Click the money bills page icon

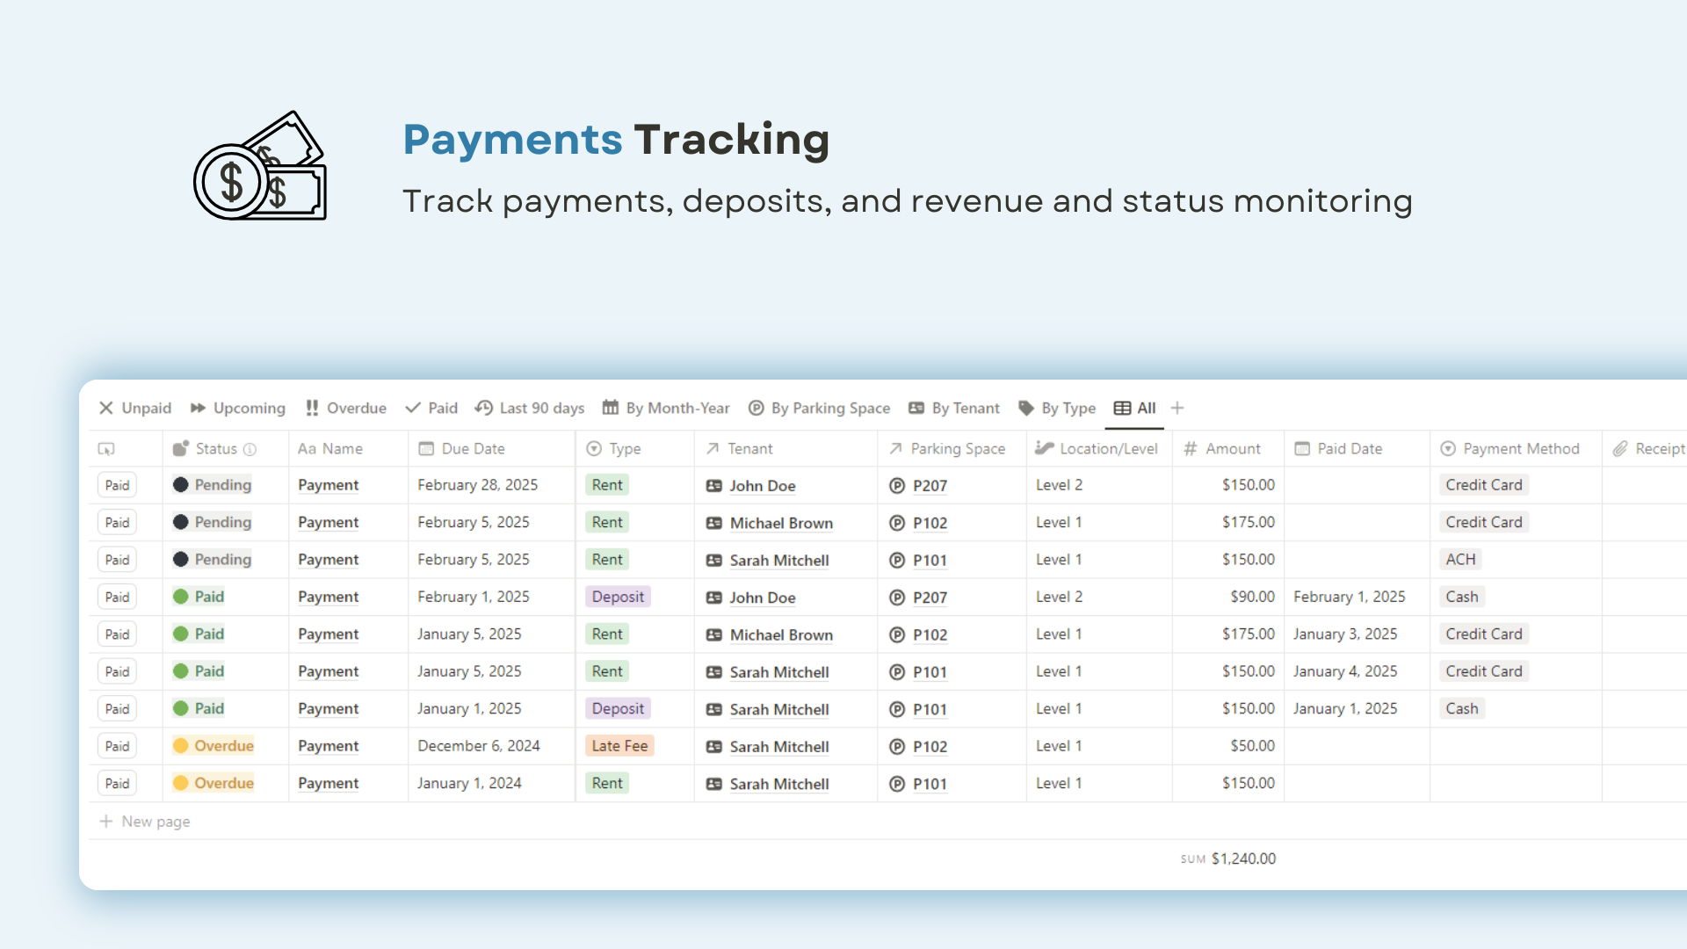pos(260,167)
